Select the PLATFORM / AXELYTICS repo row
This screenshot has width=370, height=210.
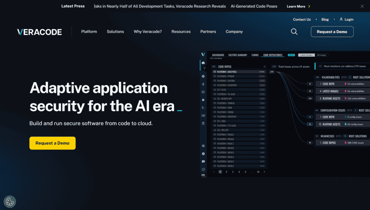[x=239, y=72]
